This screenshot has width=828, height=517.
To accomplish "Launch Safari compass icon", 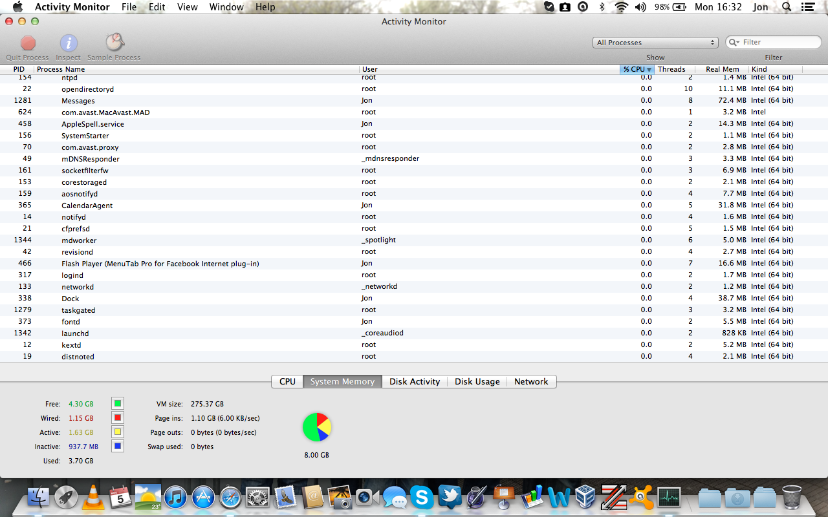I will coord(230,497).
